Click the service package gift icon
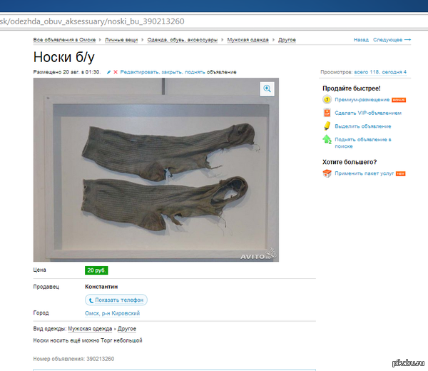428x371 pixels. click(x=327, y=173)
